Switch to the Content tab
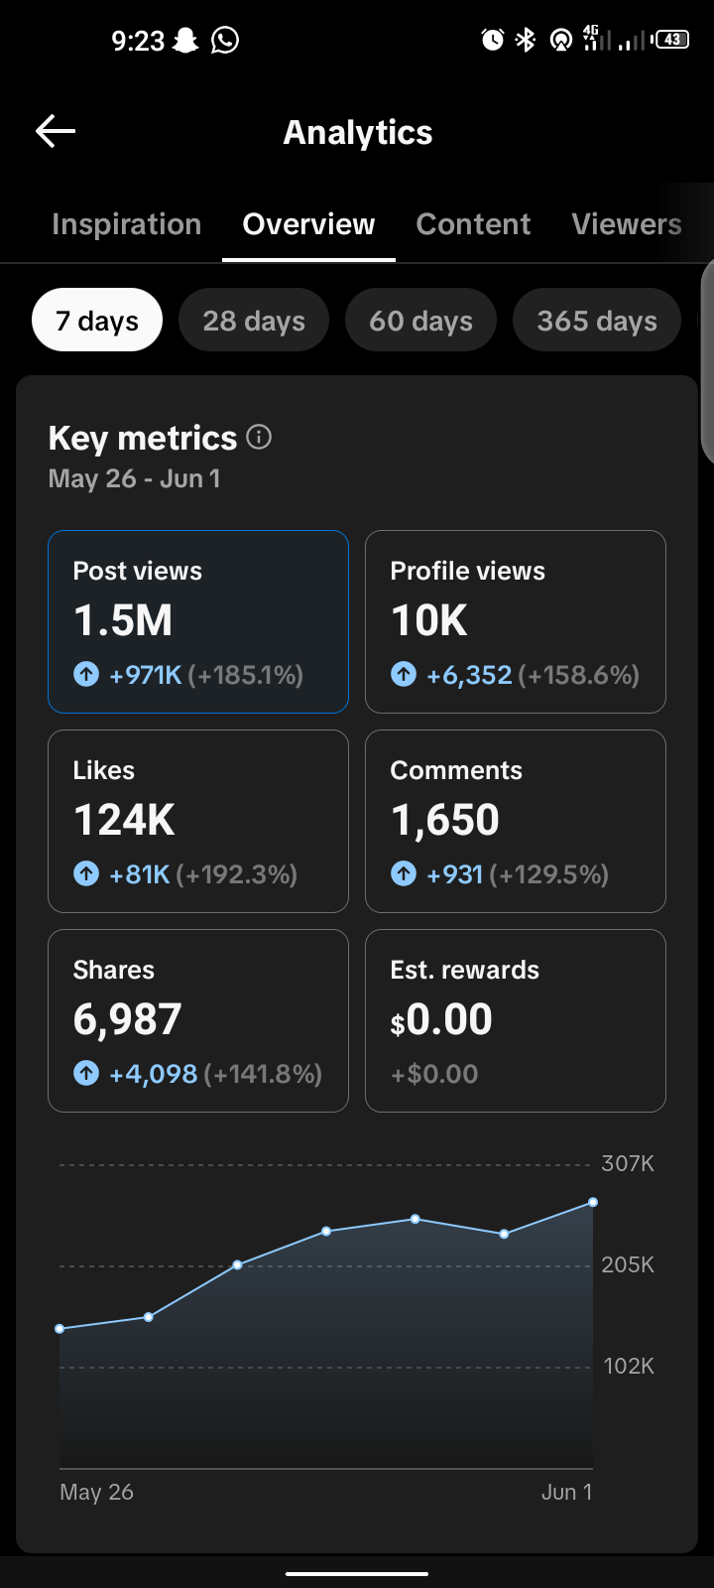 pos(473,224)
